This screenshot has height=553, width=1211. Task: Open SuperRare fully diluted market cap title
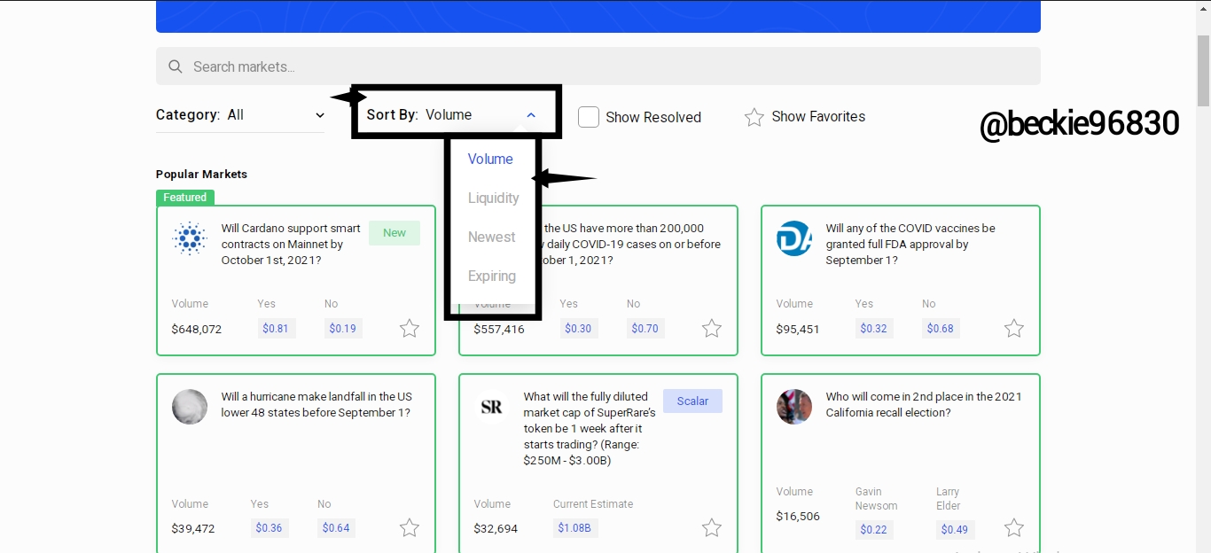590,429
